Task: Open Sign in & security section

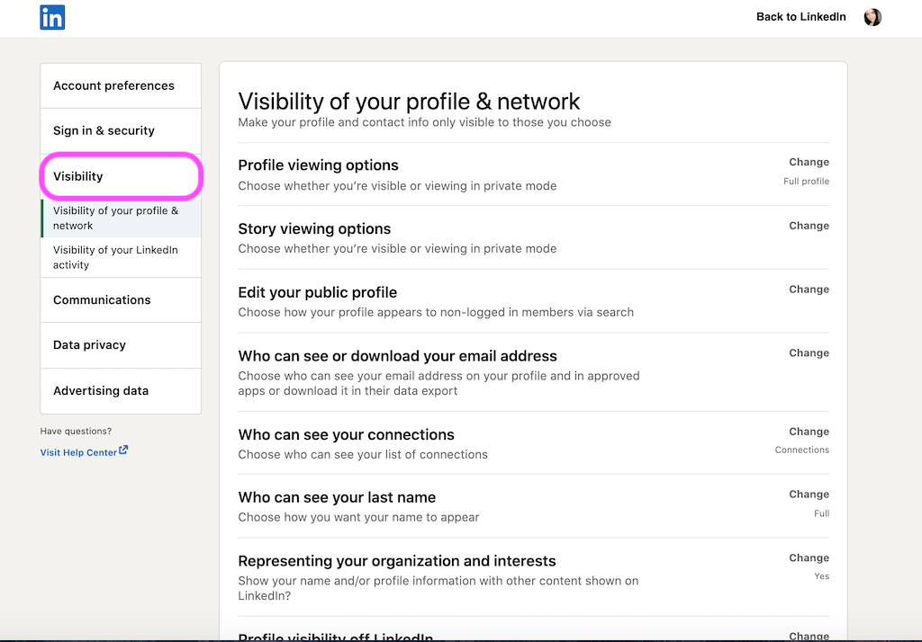Action: click(x=121, y=131)
